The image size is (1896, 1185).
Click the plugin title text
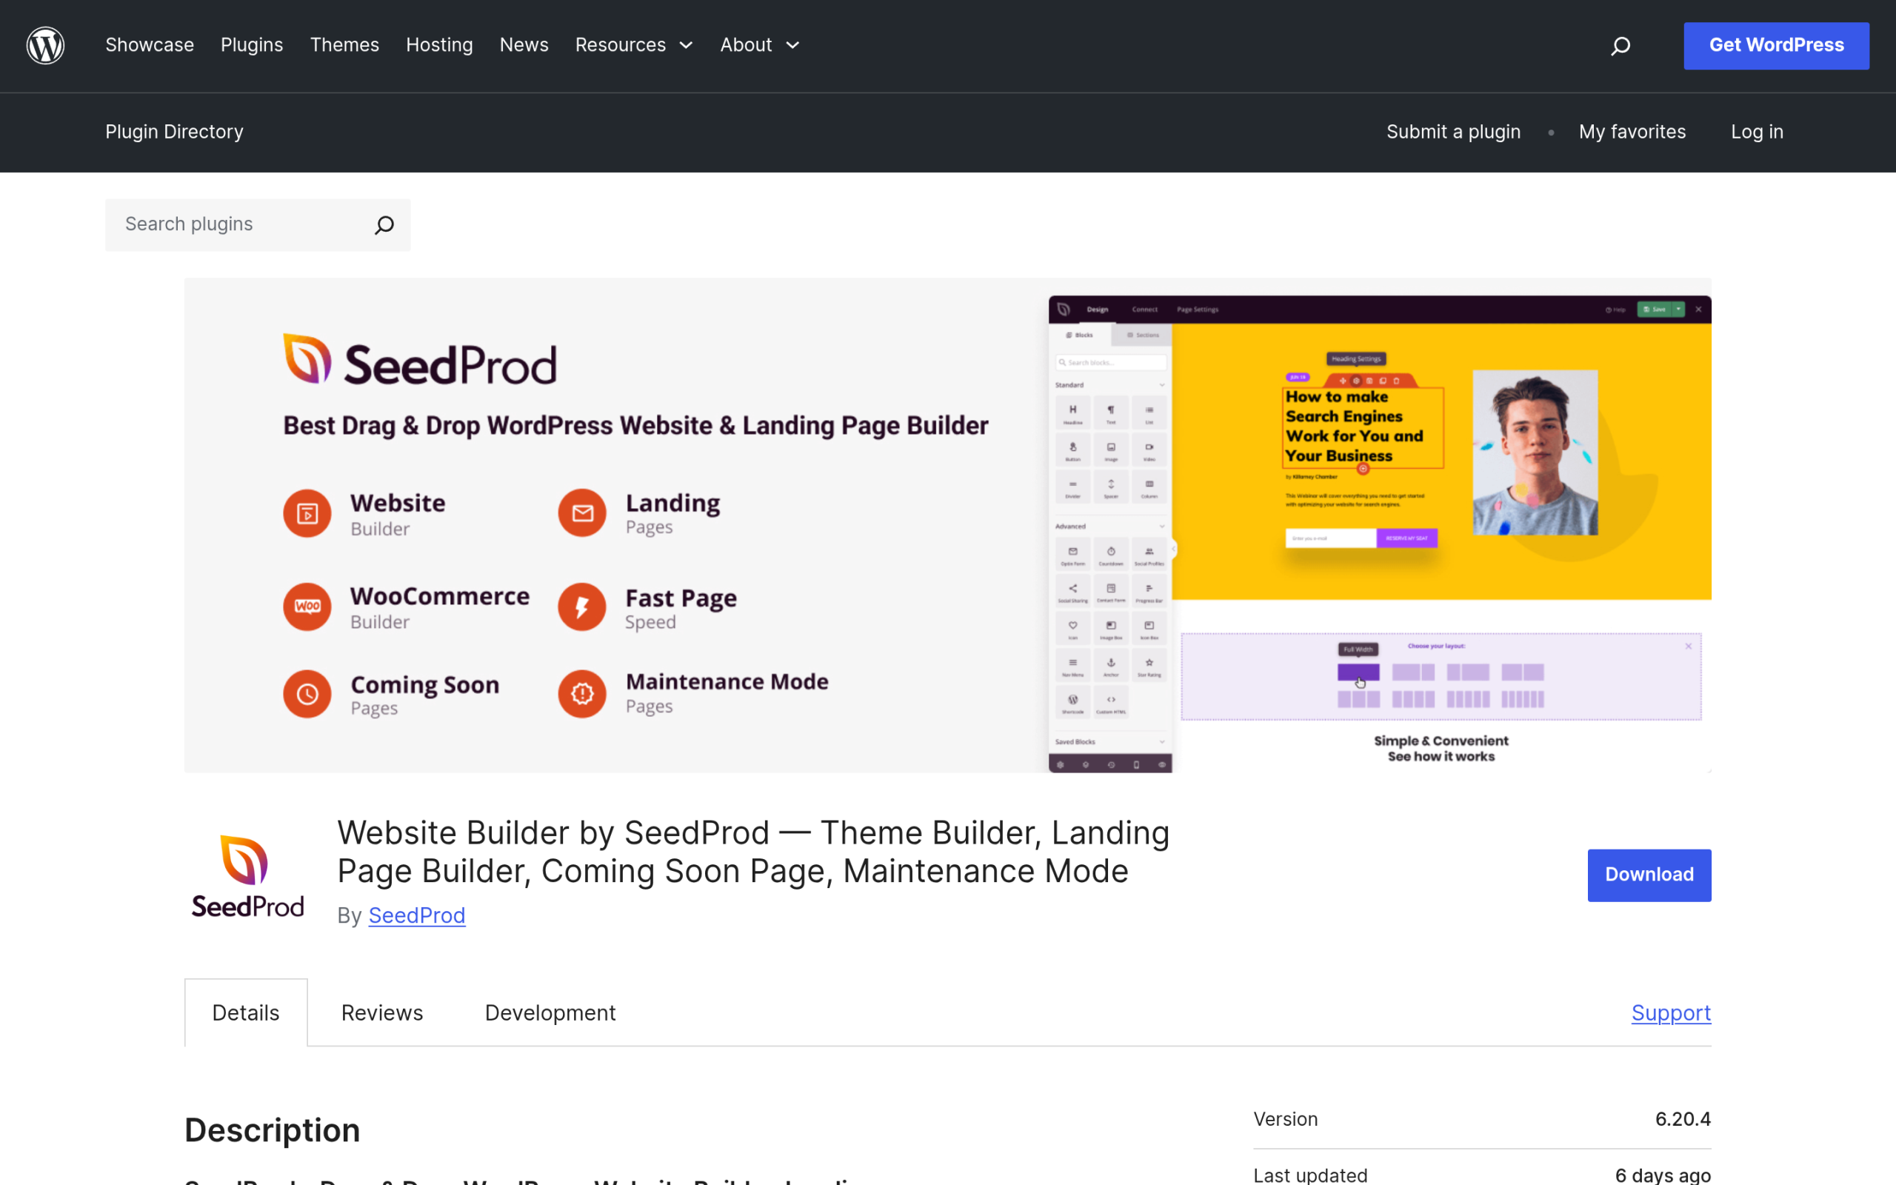coord(753,852)
